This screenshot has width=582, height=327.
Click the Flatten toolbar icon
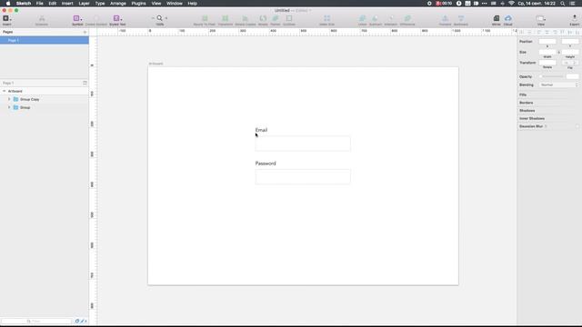pyautogui.click(x=276, y=18)
